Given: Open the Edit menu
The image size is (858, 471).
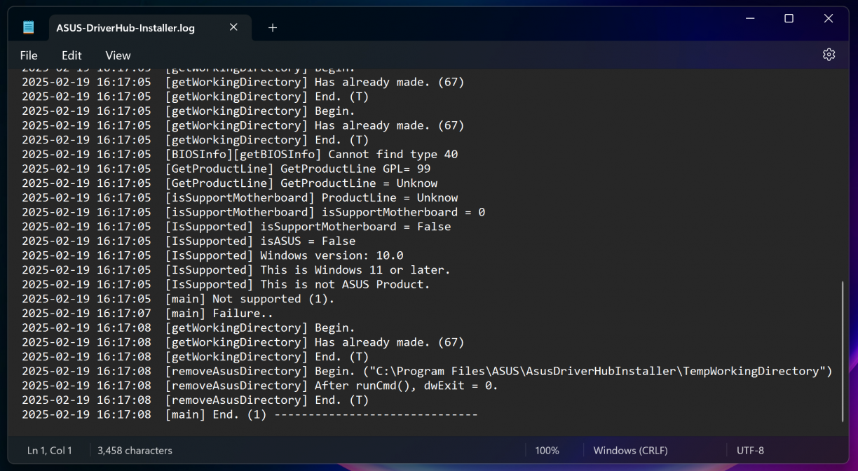Looking at the screenshot, I should pyautogui.click(x=71, y=55).
